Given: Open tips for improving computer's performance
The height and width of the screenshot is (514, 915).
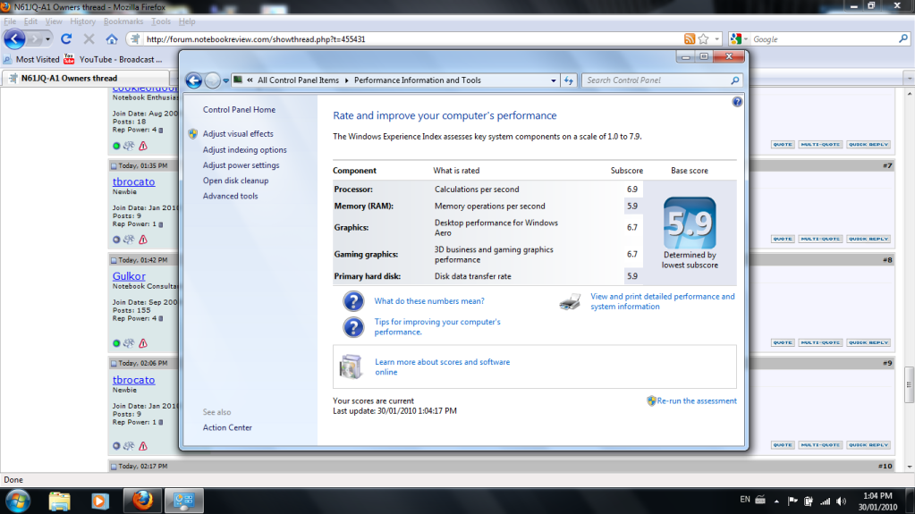Looking at the screenshot, I should click(437, 326).
